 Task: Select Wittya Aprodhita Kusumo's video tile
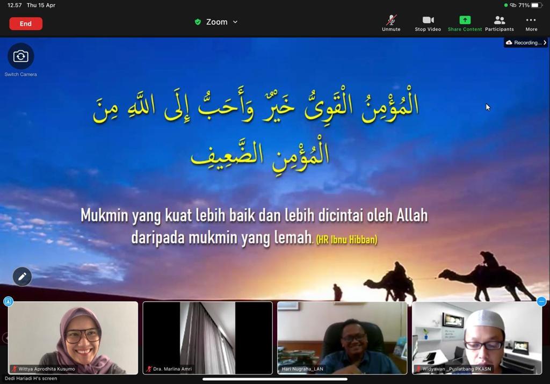pyautogui.click(x=73, y=338)
